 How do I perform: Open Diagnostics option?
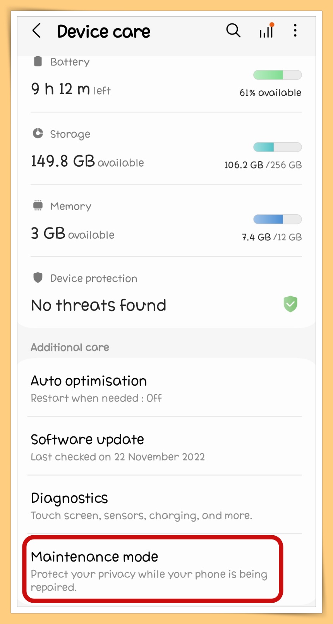pos(166,505)
